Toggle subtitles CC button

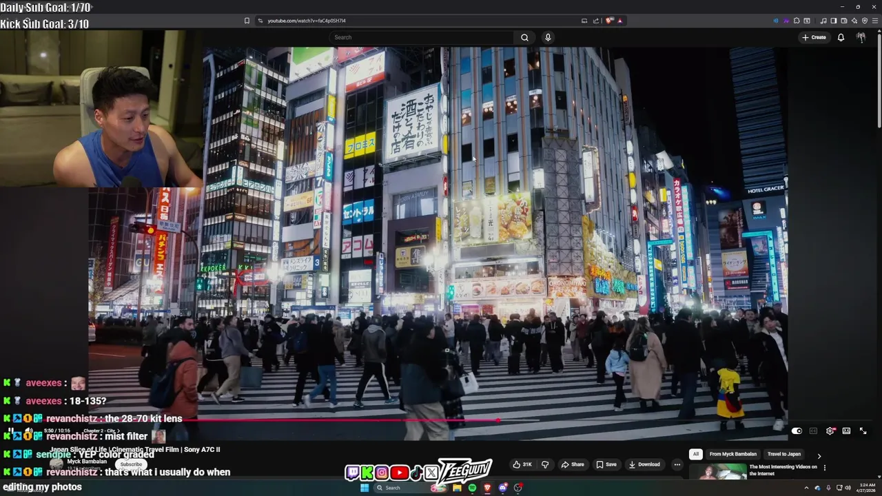813,431
